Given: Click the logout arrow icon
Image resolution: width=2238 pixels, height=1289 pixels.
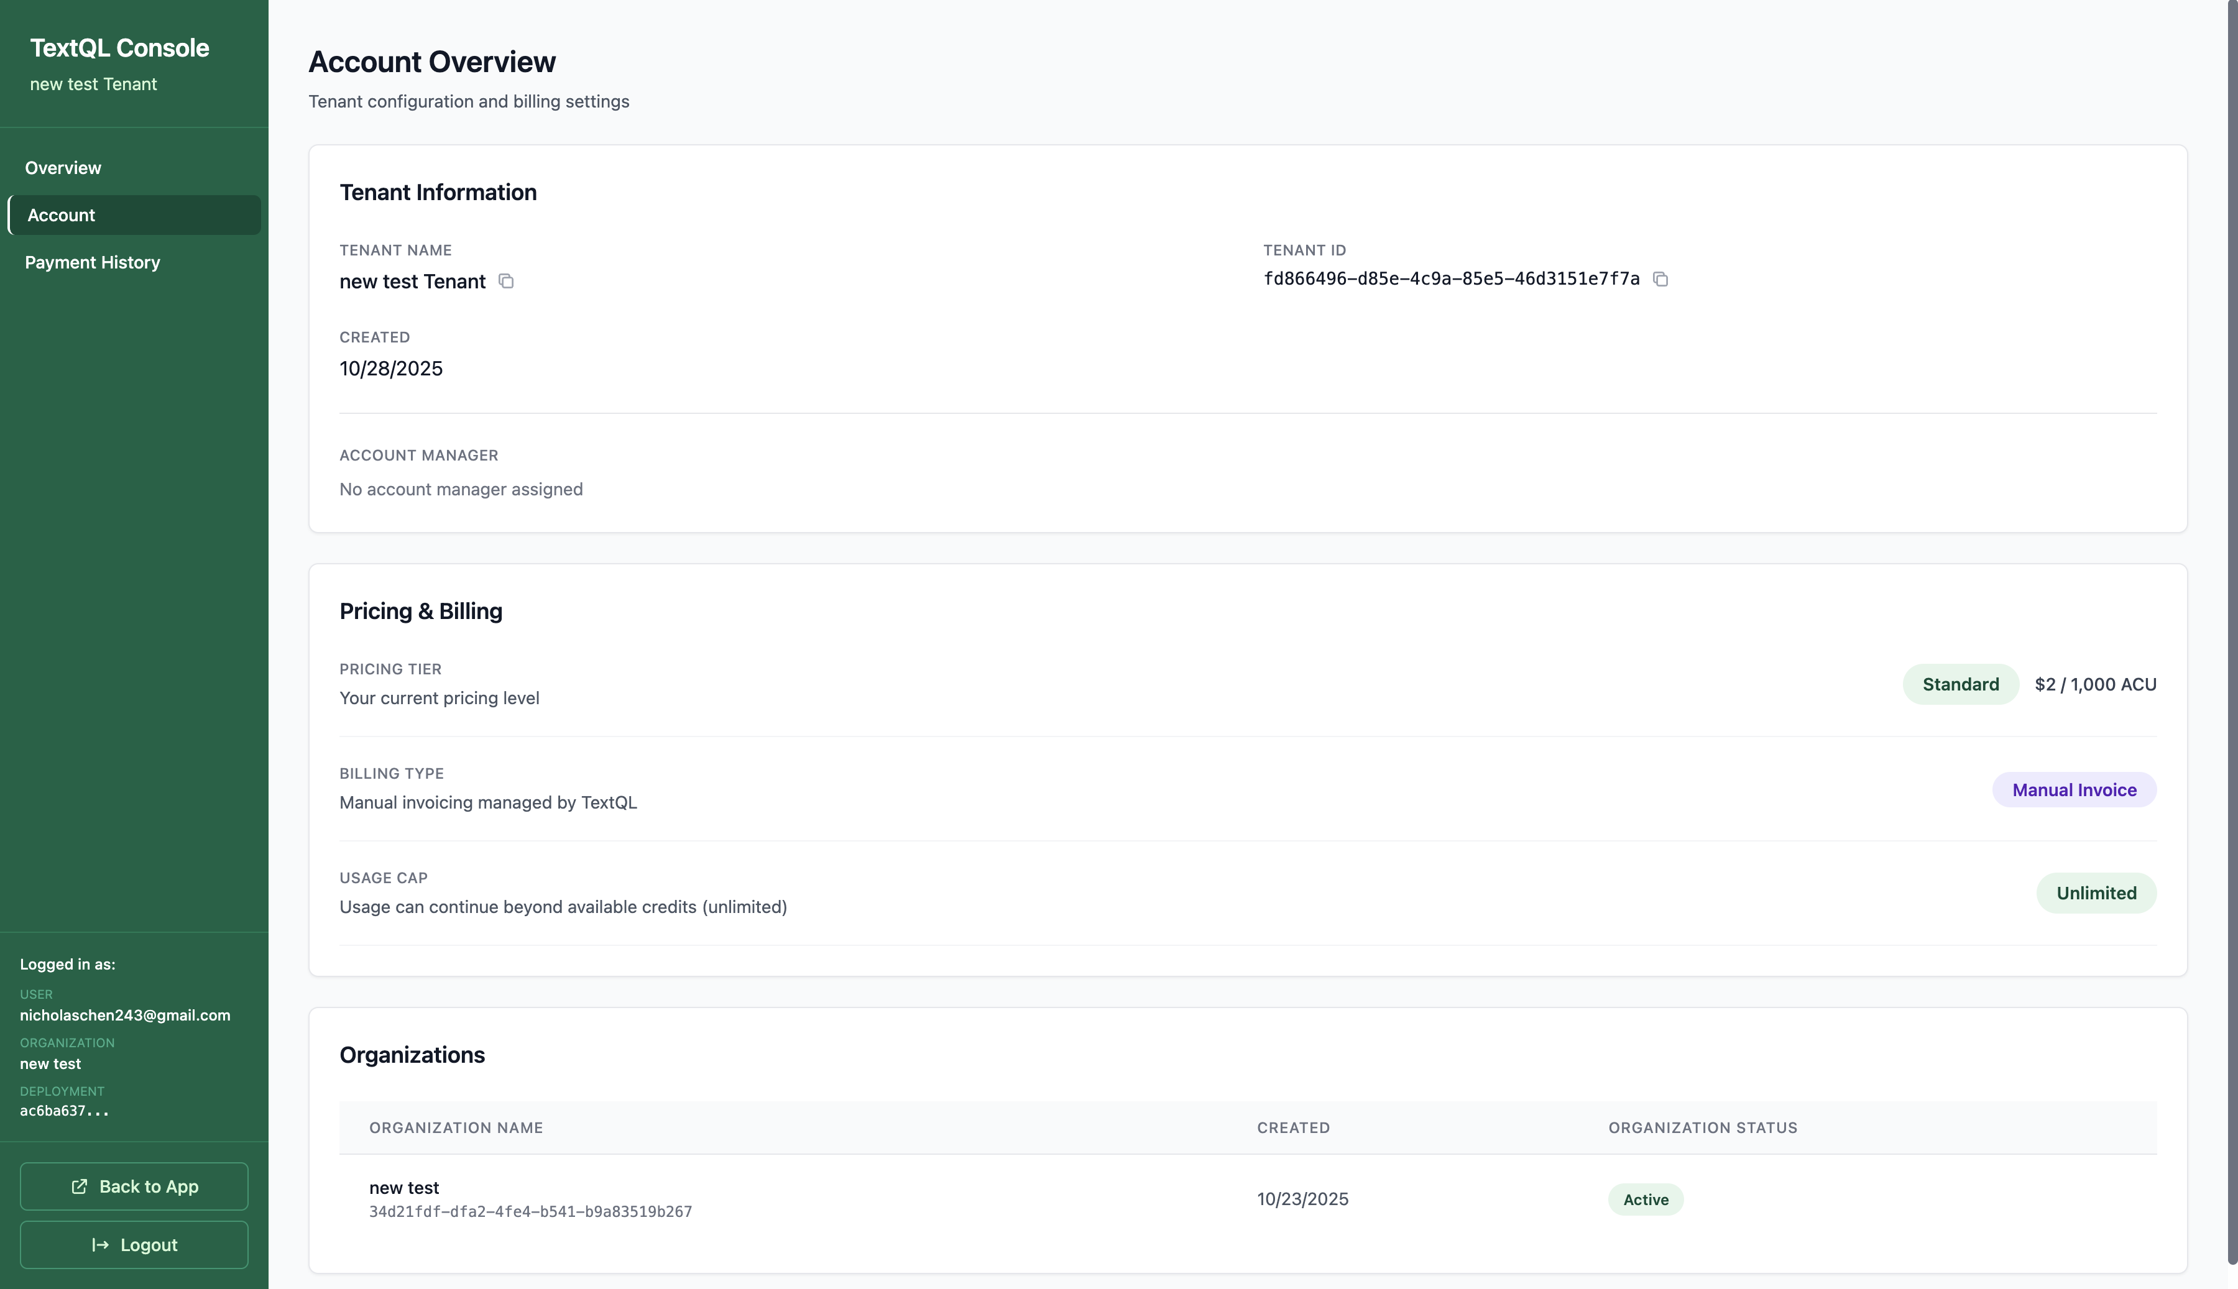Looking at the screenshot, I should click(99, 1244).
